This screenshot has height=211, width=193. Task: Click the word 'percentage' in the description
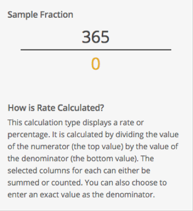click(x=29, y=135)
